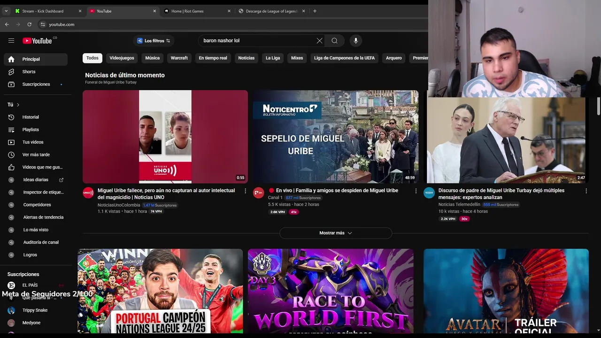The height and width of the screenshot is (338, 601).
Task: Start voice search with microphone icon
Action: 356,41
